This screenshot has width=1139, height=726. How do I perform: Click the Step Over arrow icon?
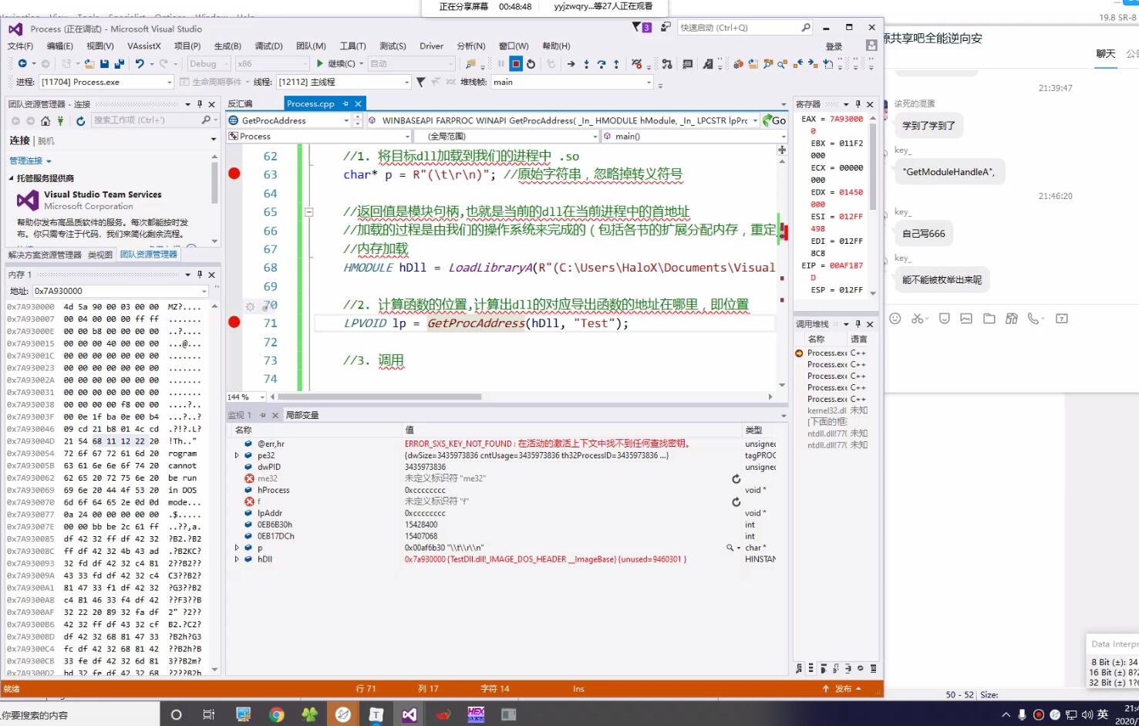point(601,64)
